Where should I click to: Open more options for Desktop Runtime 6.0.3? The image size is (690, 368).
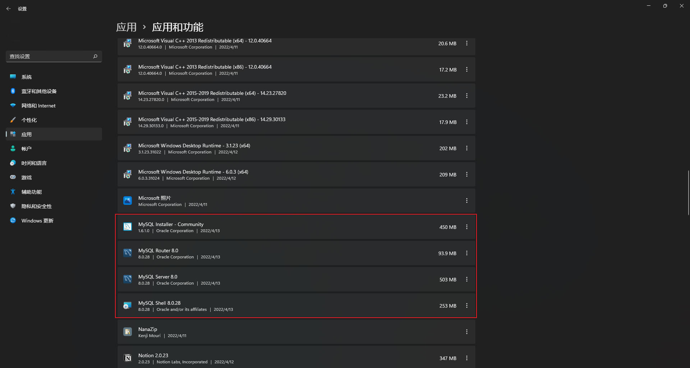pos(467,174)
